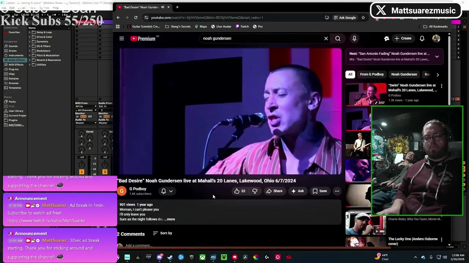
Task: Bookmark this page with star icon
Action: (363, 18)
